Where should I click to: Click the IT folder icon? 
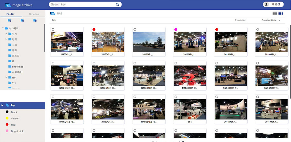(x=10, y=61)
